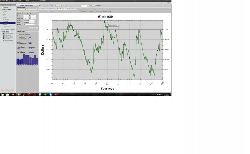Viewport: 250px width, 154px height.
Task: Click Refresh next to Change button
Action: 64,6
